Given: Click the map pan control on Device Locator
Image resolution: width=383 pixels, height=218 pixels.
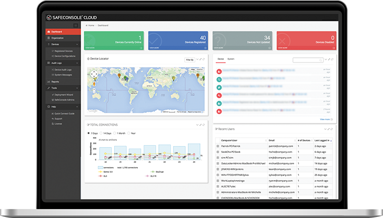Looking at the screenshot, I should click(93, 74).
